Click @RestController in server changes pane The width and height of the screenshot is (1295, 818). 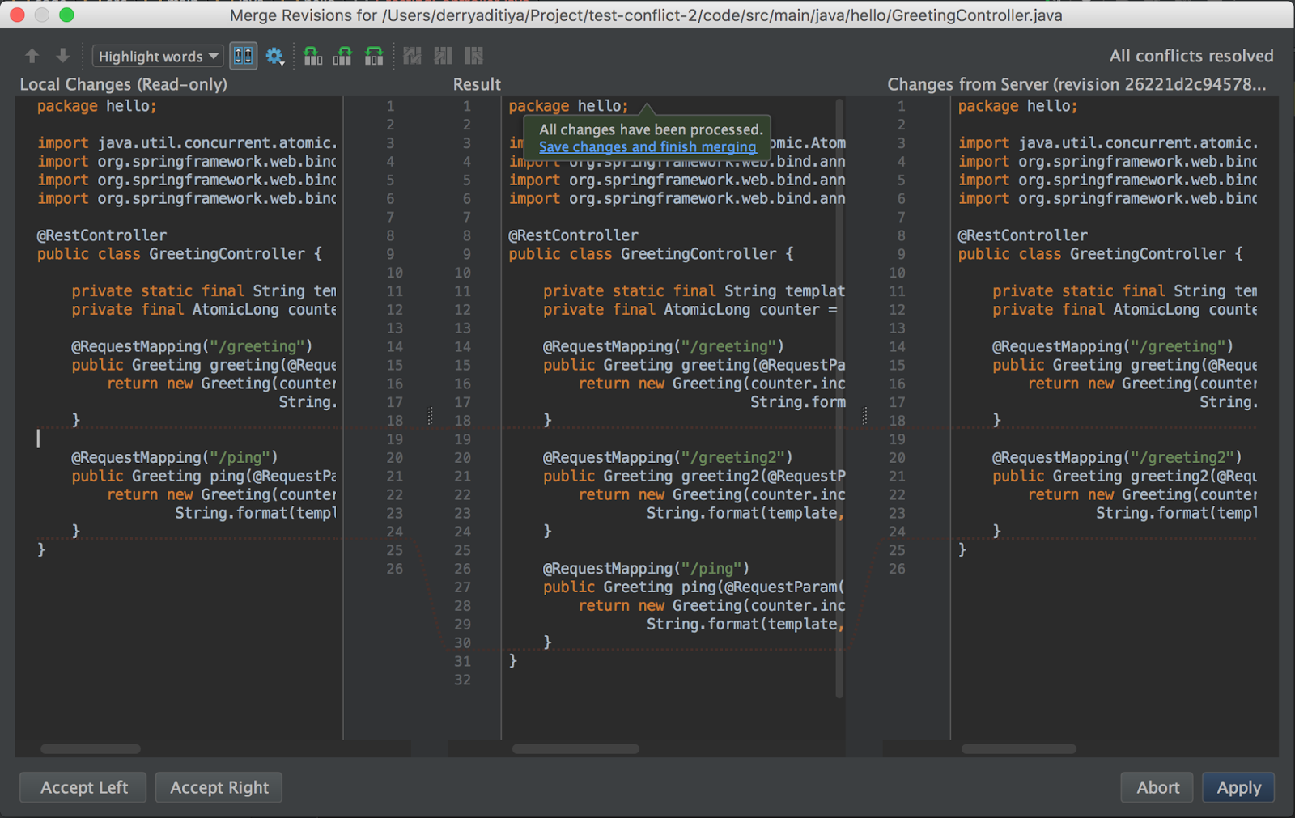point(1023,235)
